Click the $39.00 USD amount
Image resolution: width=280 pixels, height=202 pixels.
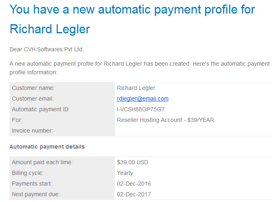pyautogui.click(x=133, y=163)
